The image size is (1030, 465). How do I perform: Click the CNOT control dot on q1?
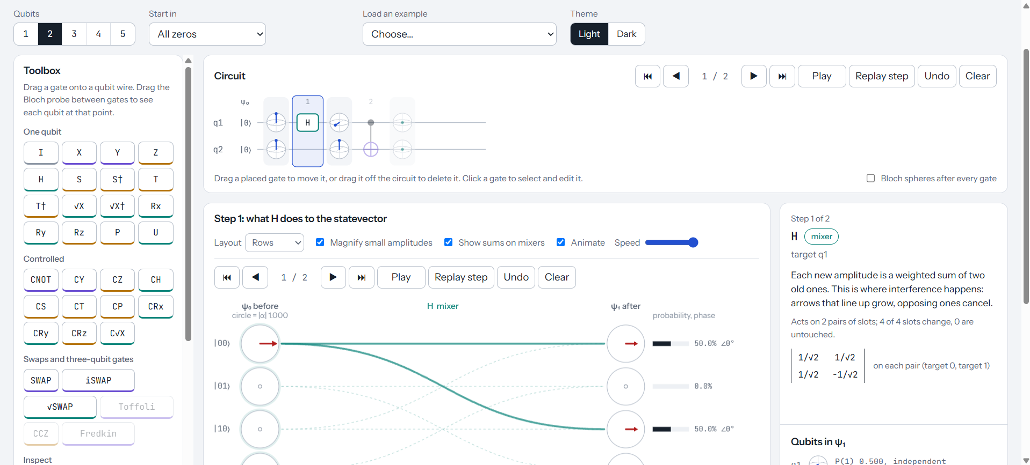[x=371, y=122]
